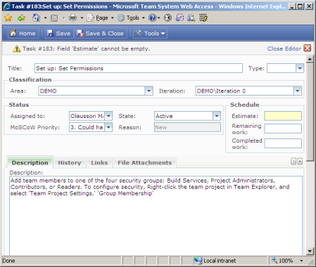Click the vertical scrollbar thumb
This screenshot has width=316, height=267.
point(310,112)
